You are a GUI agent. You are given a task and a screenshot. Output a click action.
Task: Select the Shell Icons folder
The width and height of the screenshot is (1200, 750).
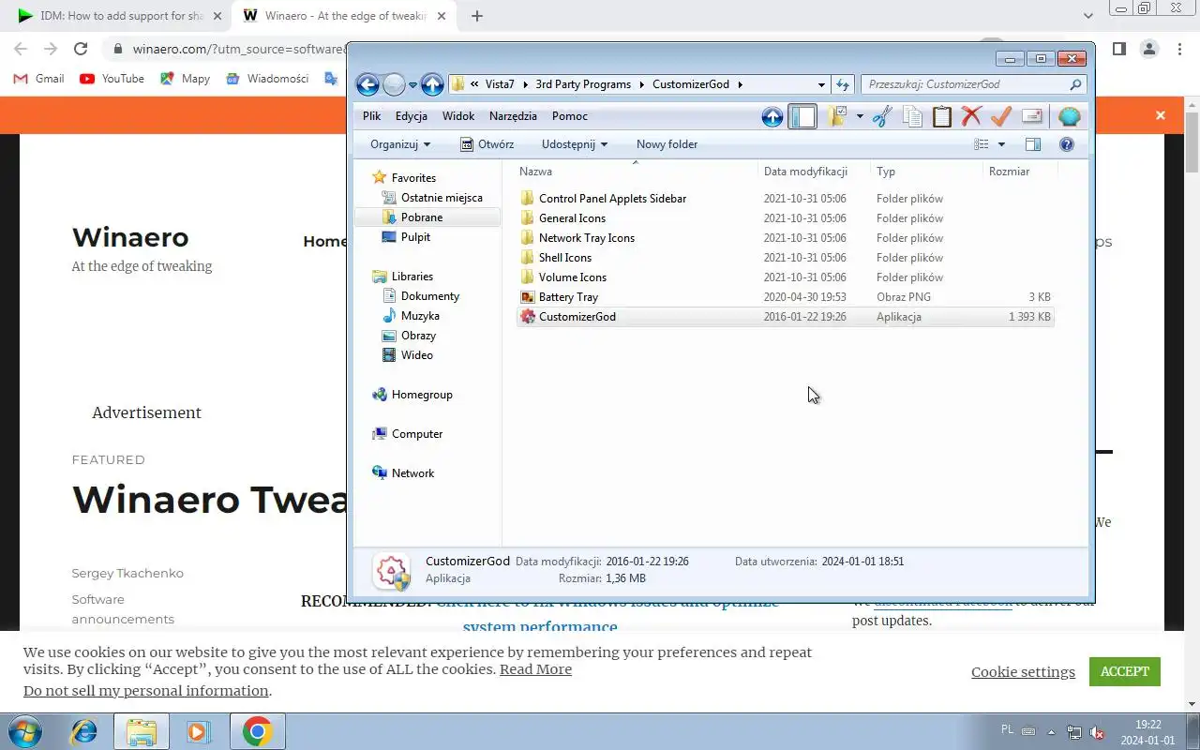[565, 258]
